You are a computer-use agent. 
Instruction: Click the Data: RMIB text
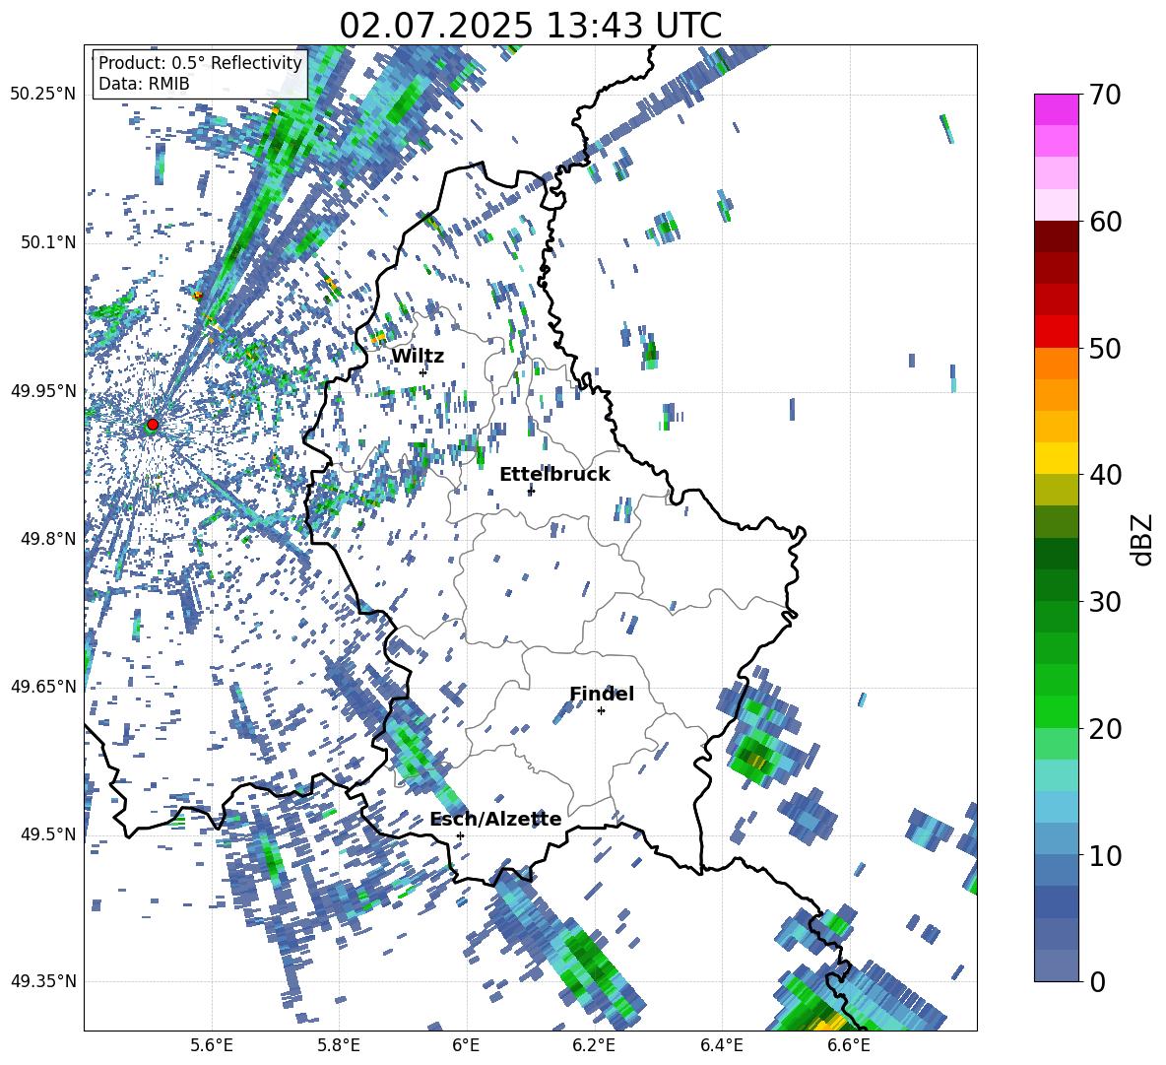144,84
